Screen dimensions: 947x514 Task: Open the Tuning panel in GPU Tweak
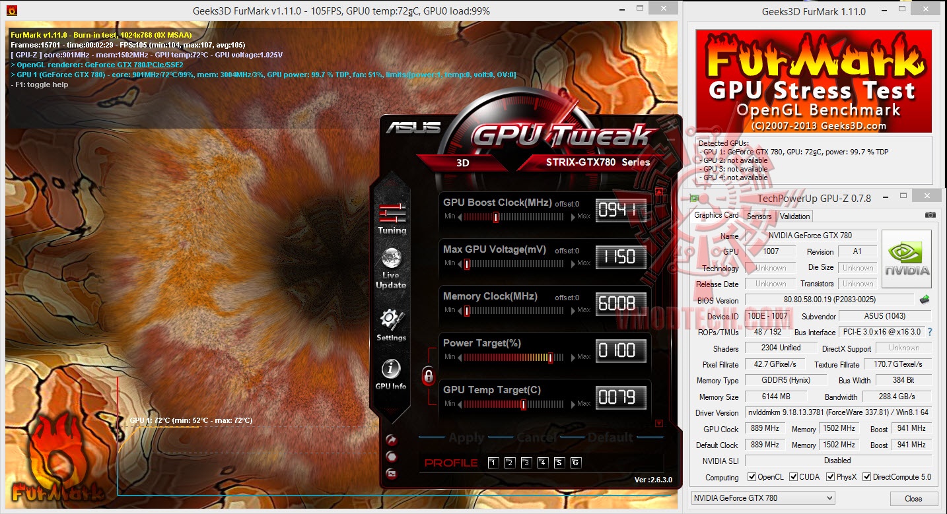pyautogui.click(x=392, y=218)
